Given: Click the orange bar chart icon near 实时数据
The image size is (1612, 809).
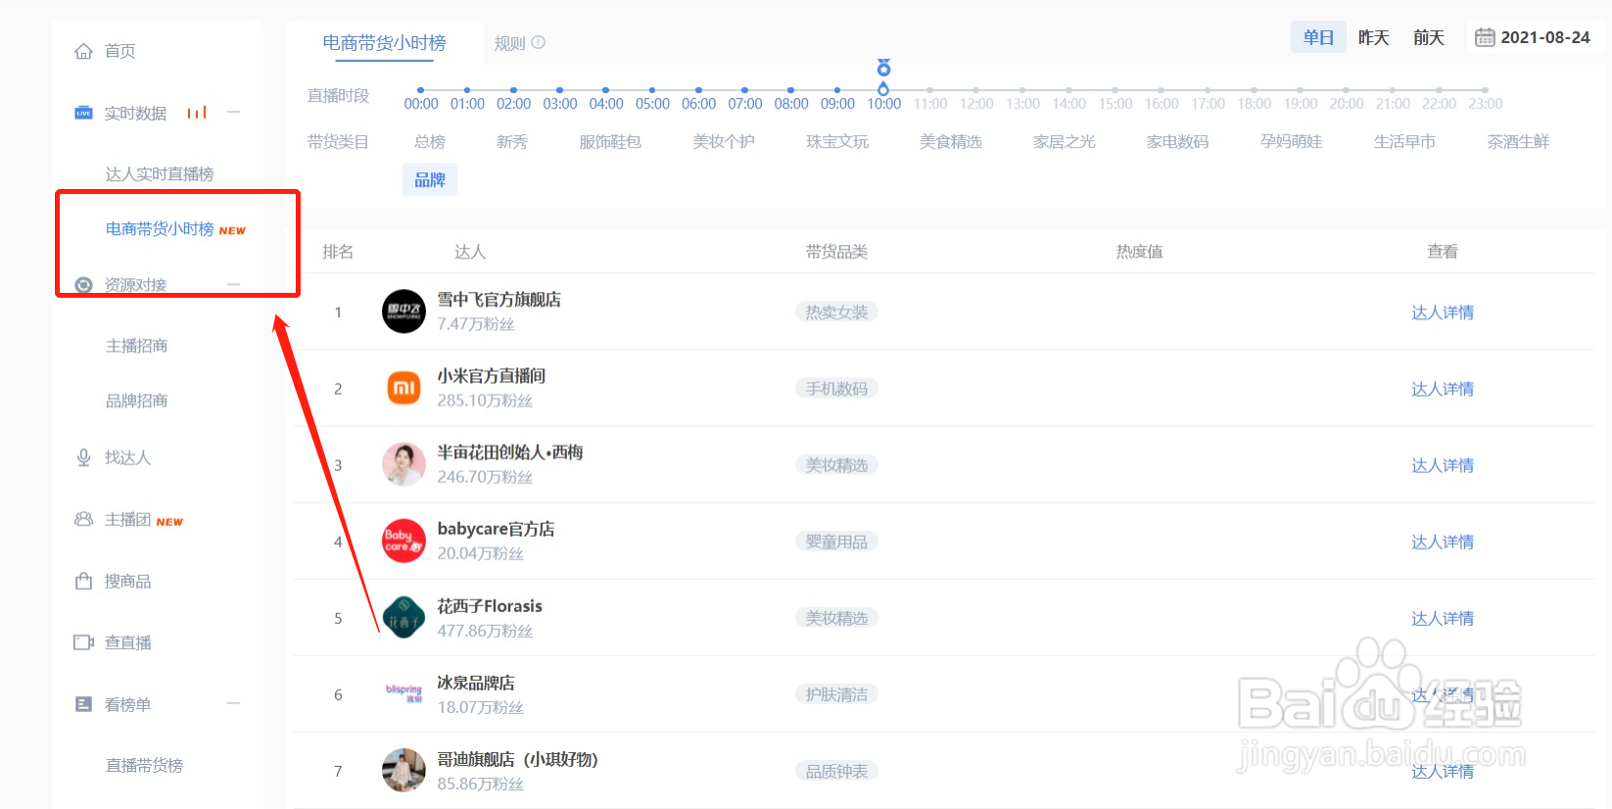Looking at the screenshot, I should tap(197, 113).
